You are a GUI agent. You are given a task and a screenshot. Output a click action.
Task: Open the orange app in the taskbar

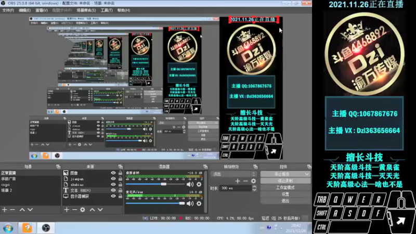27,228
